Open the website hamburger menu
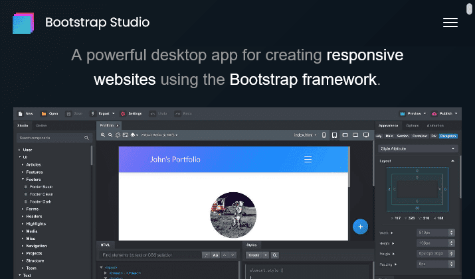475x279 pixels. pos(450,23)
